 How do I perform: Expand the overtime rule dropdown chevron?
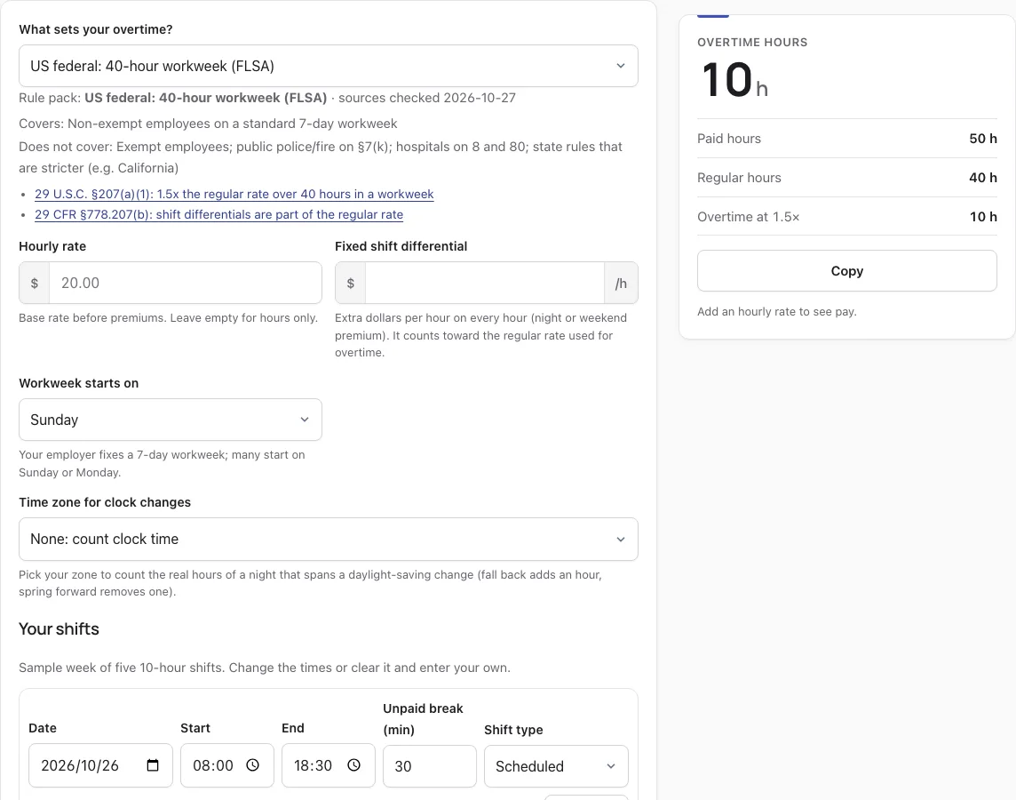click(621, 66)
